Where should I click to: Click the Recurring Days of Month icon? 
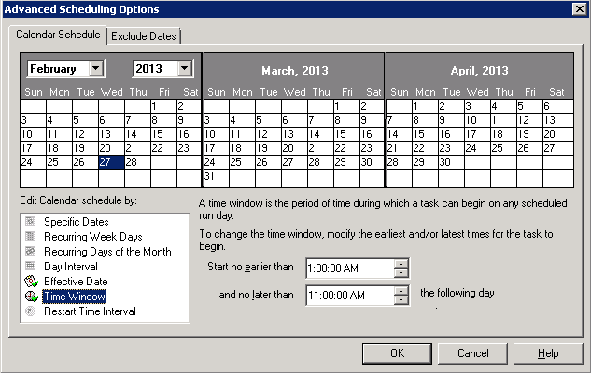tap(31, 252)
